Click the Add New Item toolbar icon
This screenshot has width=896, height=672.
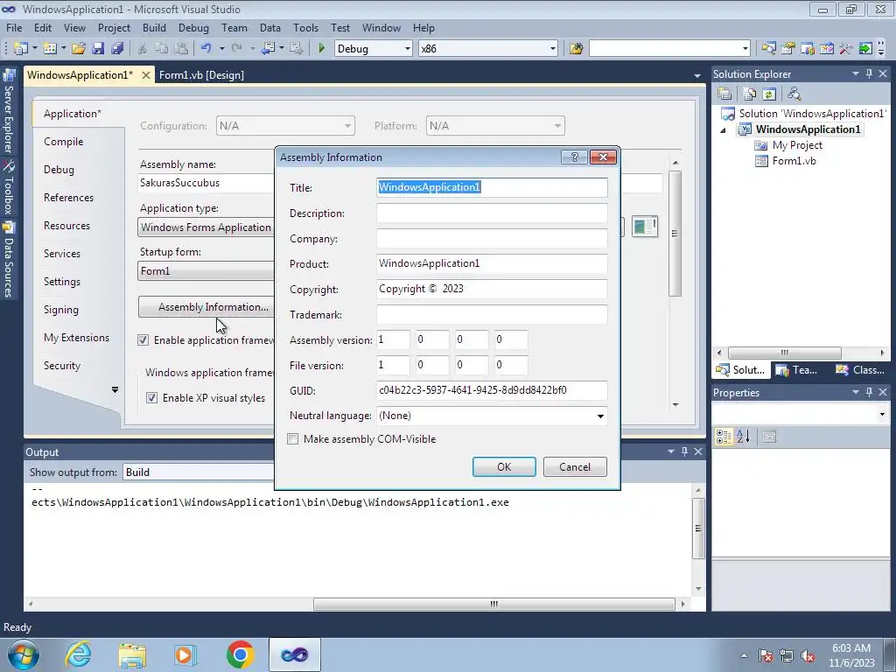click(x=50, y=49)
